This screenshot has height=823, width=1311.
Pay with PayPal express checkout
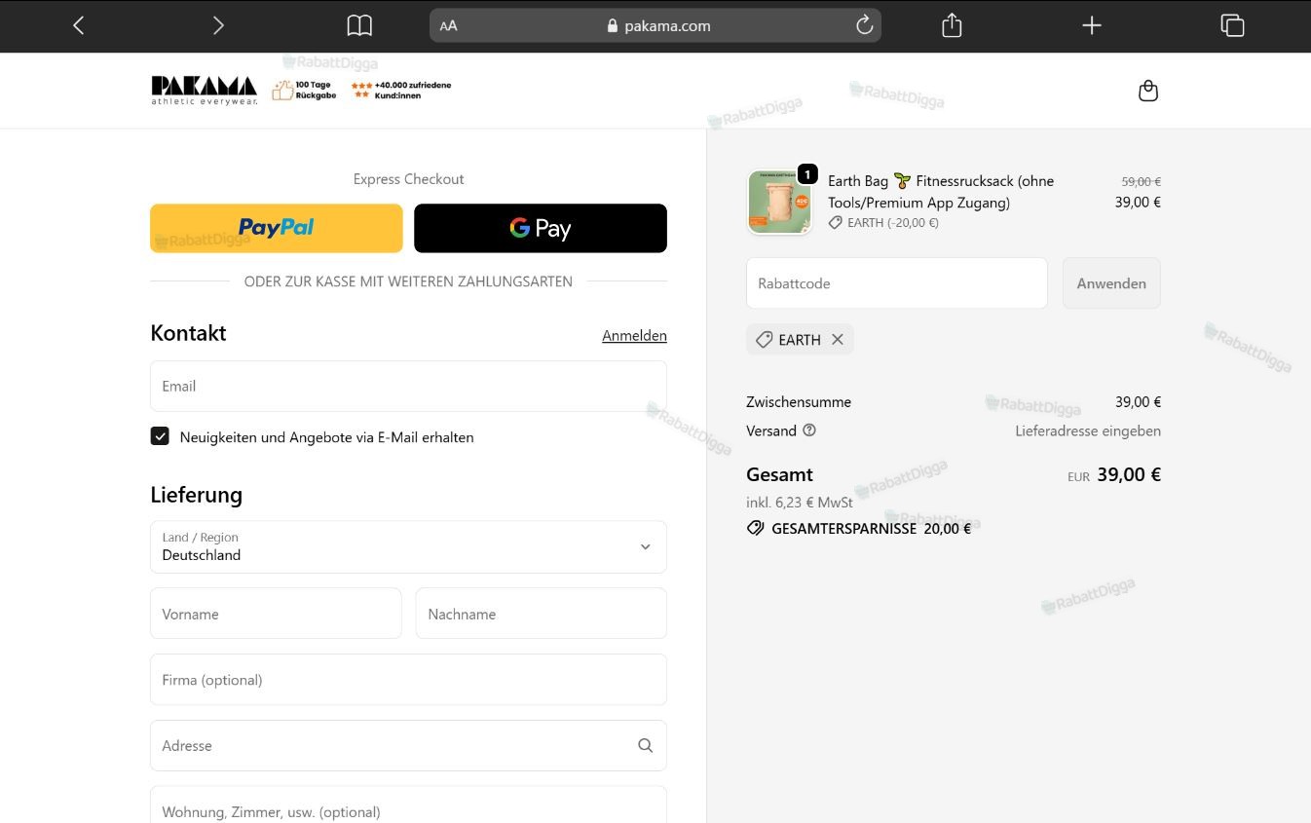[276, 228]
